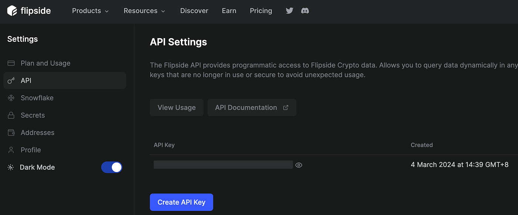Click the Flipside API description paragraph
518x215 pixels.
pos(334,70)
